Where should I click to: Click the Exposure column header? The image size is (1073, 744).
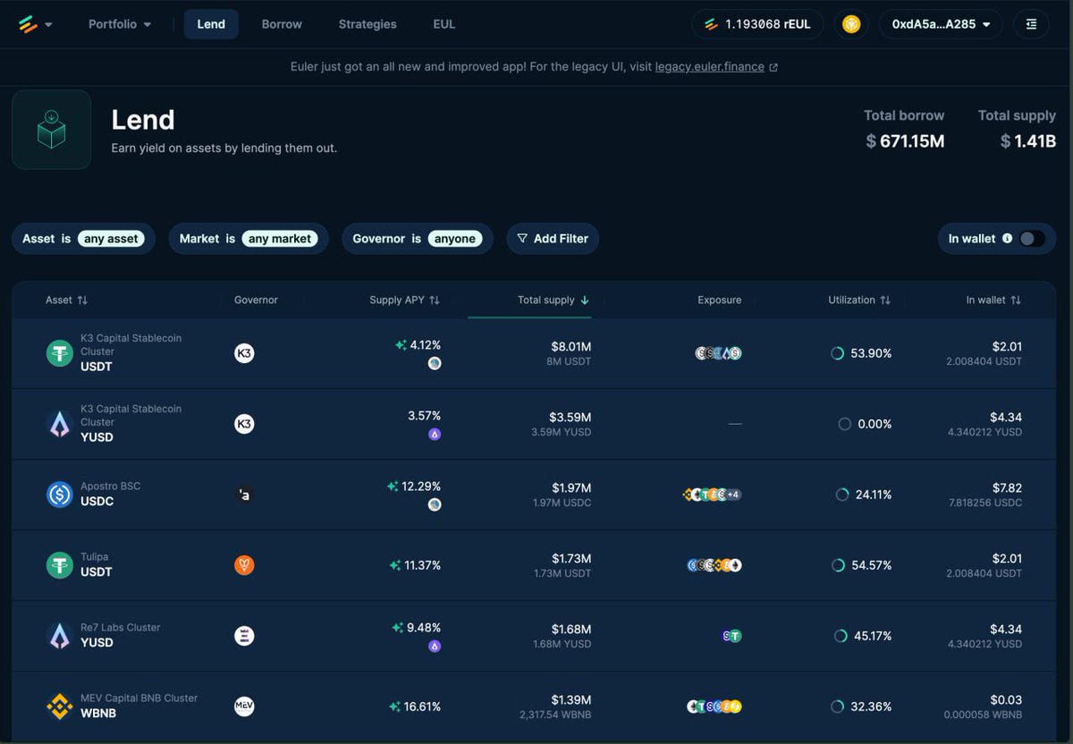click(719, 300)
